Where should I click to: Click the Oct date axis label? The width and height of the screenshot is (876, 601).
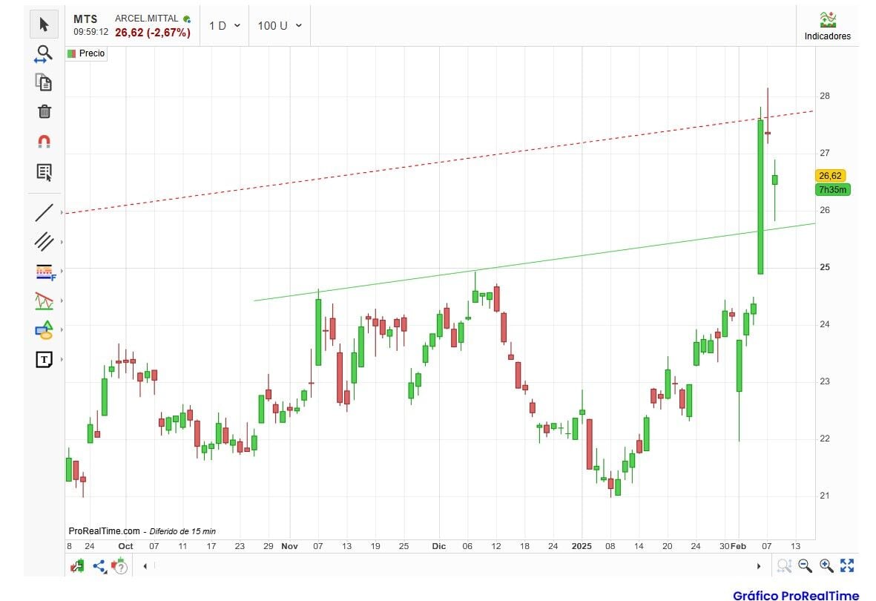coord(125,546)
